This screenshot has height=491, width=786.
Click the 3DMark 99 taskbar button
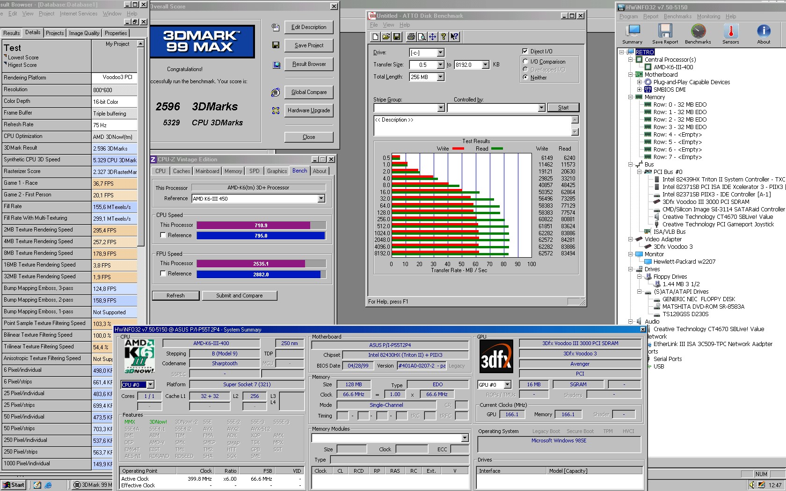[x=93, y=485]
